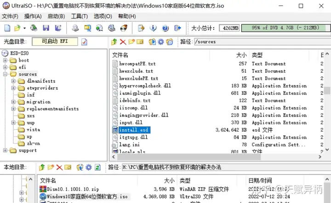The height and width of the screenshot is (203, 331).
Task: Click the horizontal scrollbar in the disc file list
Action: [x=189, y=157]
